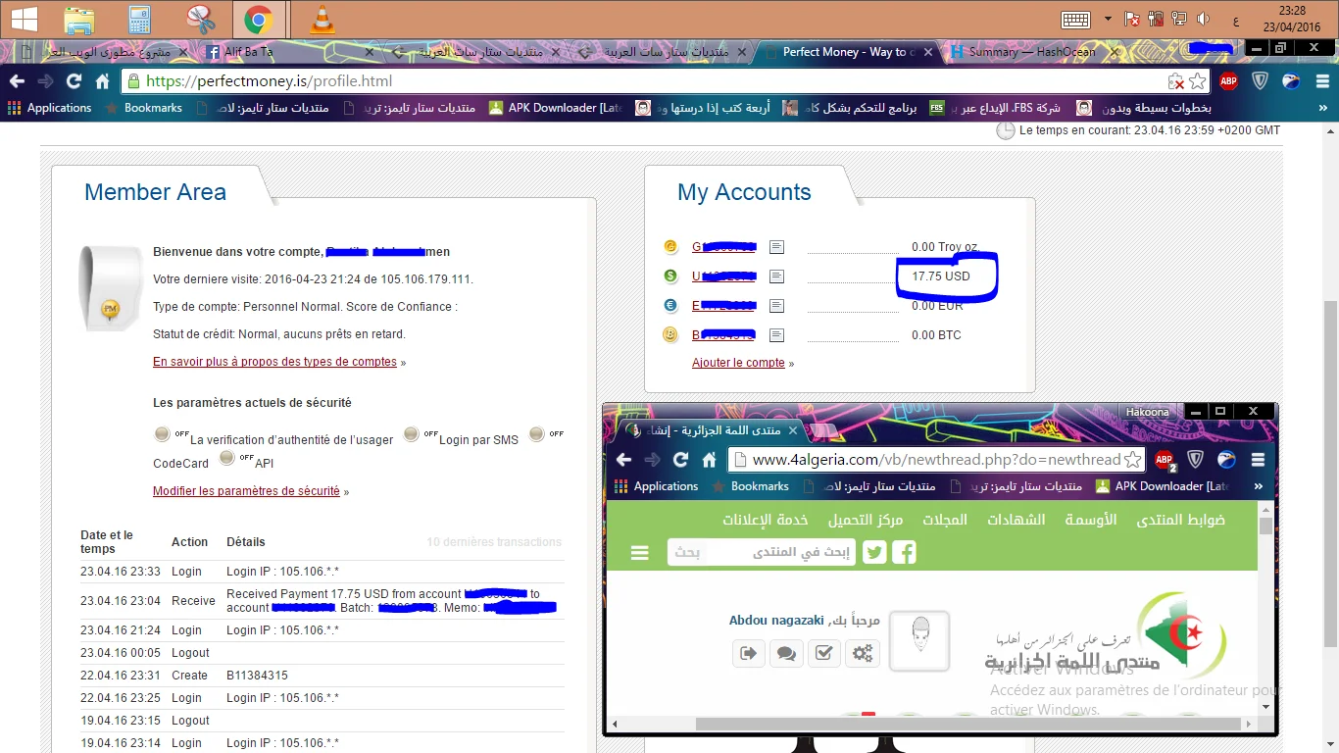This screenshot has height=753, width=1339.
Task: Open the forum hamburger menu
Action: 640,553
